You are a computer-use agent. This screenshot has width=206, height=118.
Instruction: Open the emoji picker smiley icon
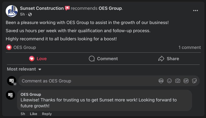pyautogui.click(x=169, y=81)
